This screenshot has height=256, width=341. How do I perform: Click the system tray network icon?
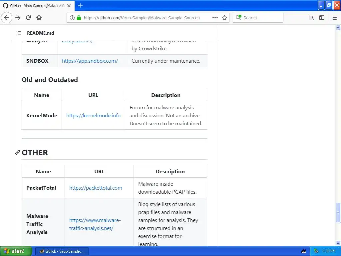click(x=316, y=251)
